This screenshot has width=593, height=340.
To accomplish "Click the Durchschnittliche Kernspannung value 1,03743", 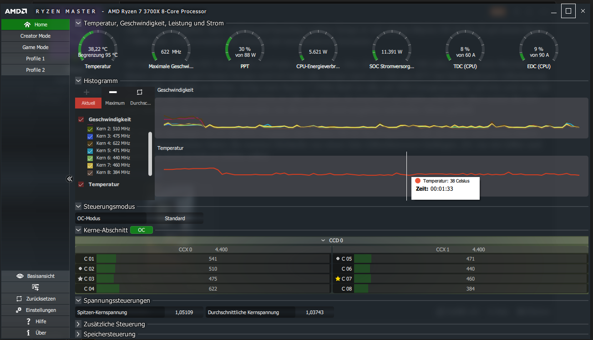I will (314, 312).
